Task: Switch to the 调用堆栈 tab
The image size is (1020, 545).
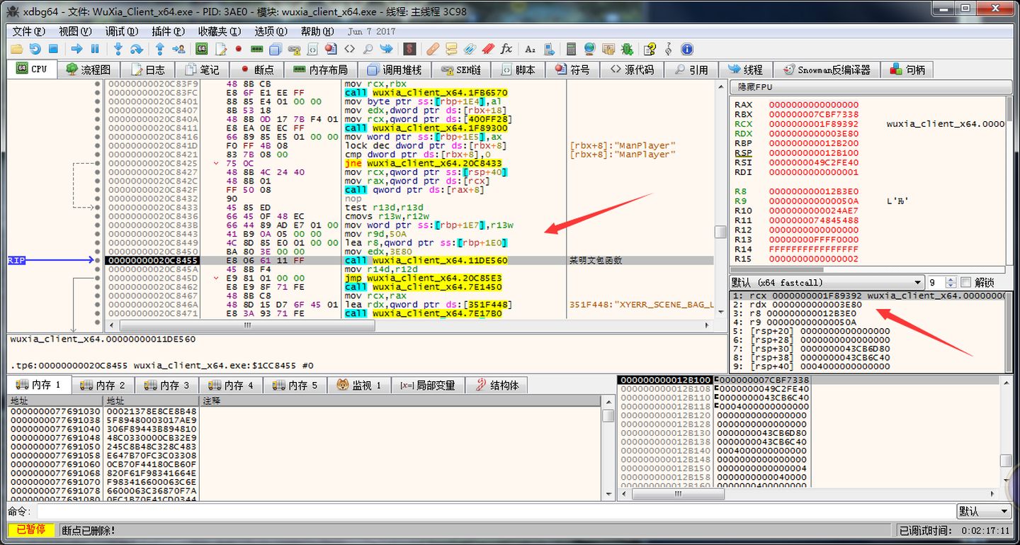Action: tap(394, 69)
